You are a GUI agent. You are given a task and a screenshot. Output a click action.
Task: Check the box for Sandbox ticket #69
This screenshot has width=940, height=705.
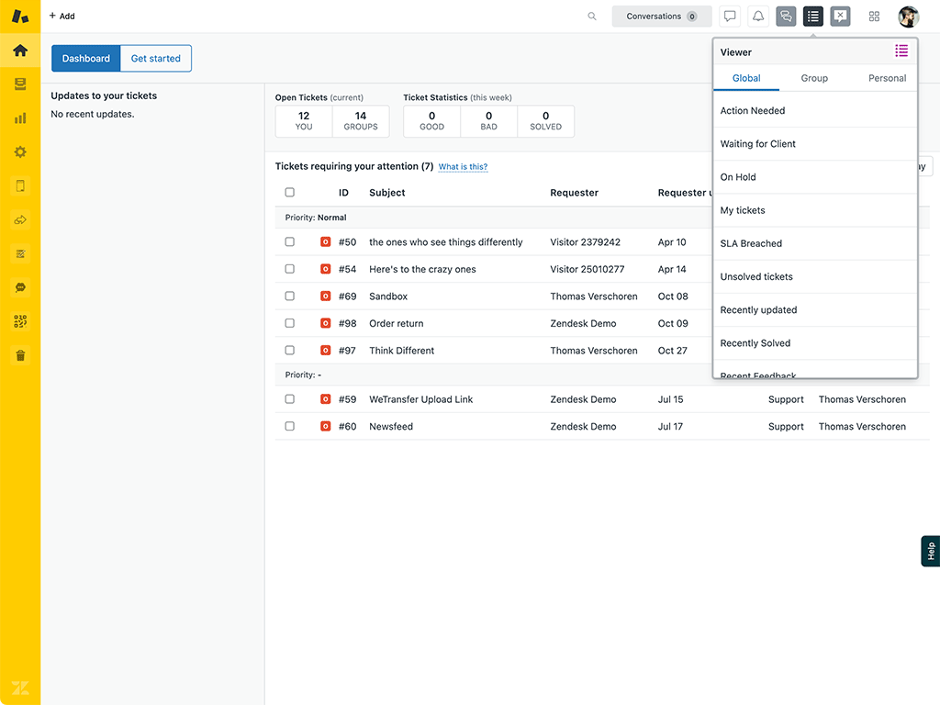289,296
